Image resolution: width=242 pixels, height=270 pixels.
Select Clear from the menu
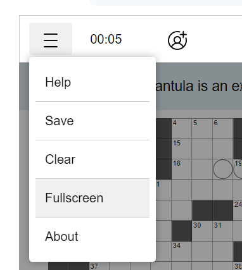click(92, 159)
